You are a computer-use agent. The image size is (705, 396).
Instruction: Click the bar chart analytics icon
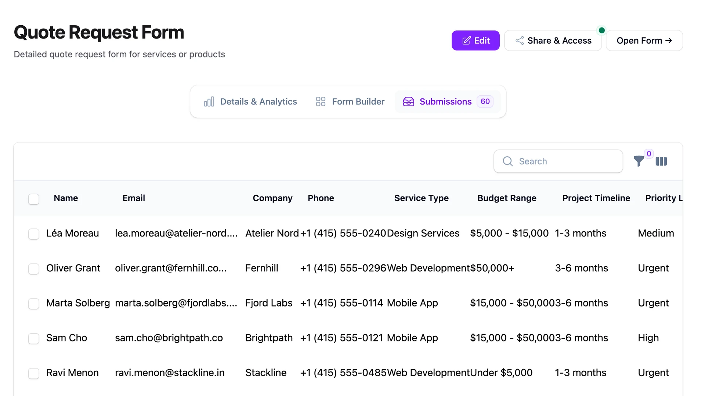[209, 102]
